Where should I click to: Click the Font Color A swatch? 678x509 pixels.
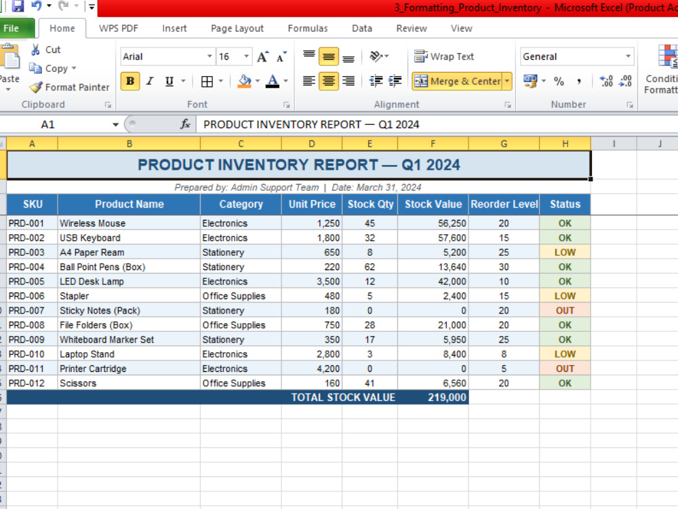pyautogui.click(x=273, y=81)
